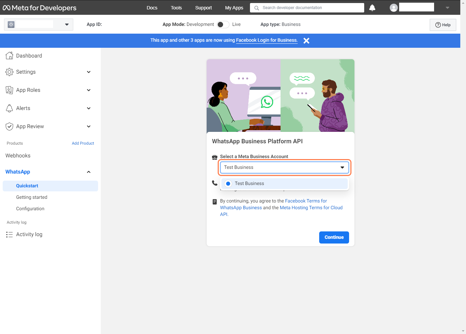466x334 pixels.
Task: Click the WhatsApp banner illustration
Action: [281, 96]
